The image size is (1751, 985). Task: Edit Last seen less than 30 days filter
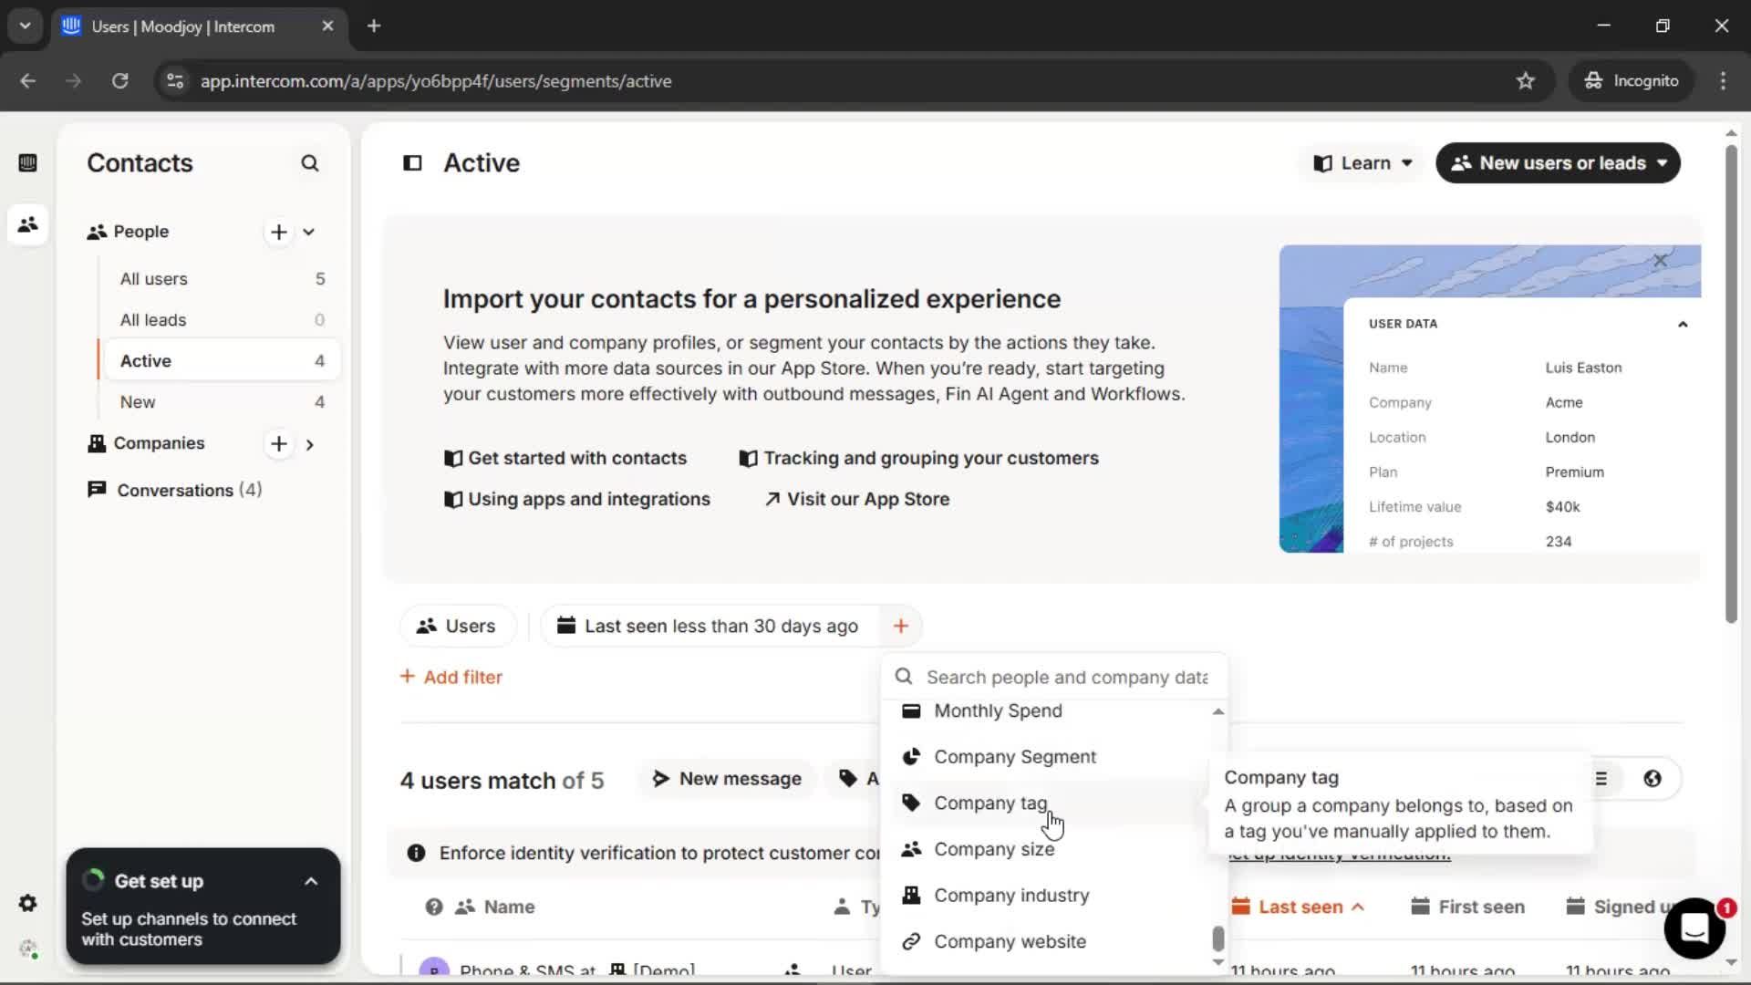click(x=711, y=627)
